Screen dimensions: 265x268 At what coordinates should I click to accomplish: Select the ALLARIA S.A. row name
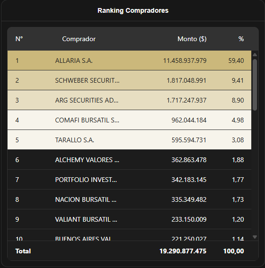[x=74, y=61]
